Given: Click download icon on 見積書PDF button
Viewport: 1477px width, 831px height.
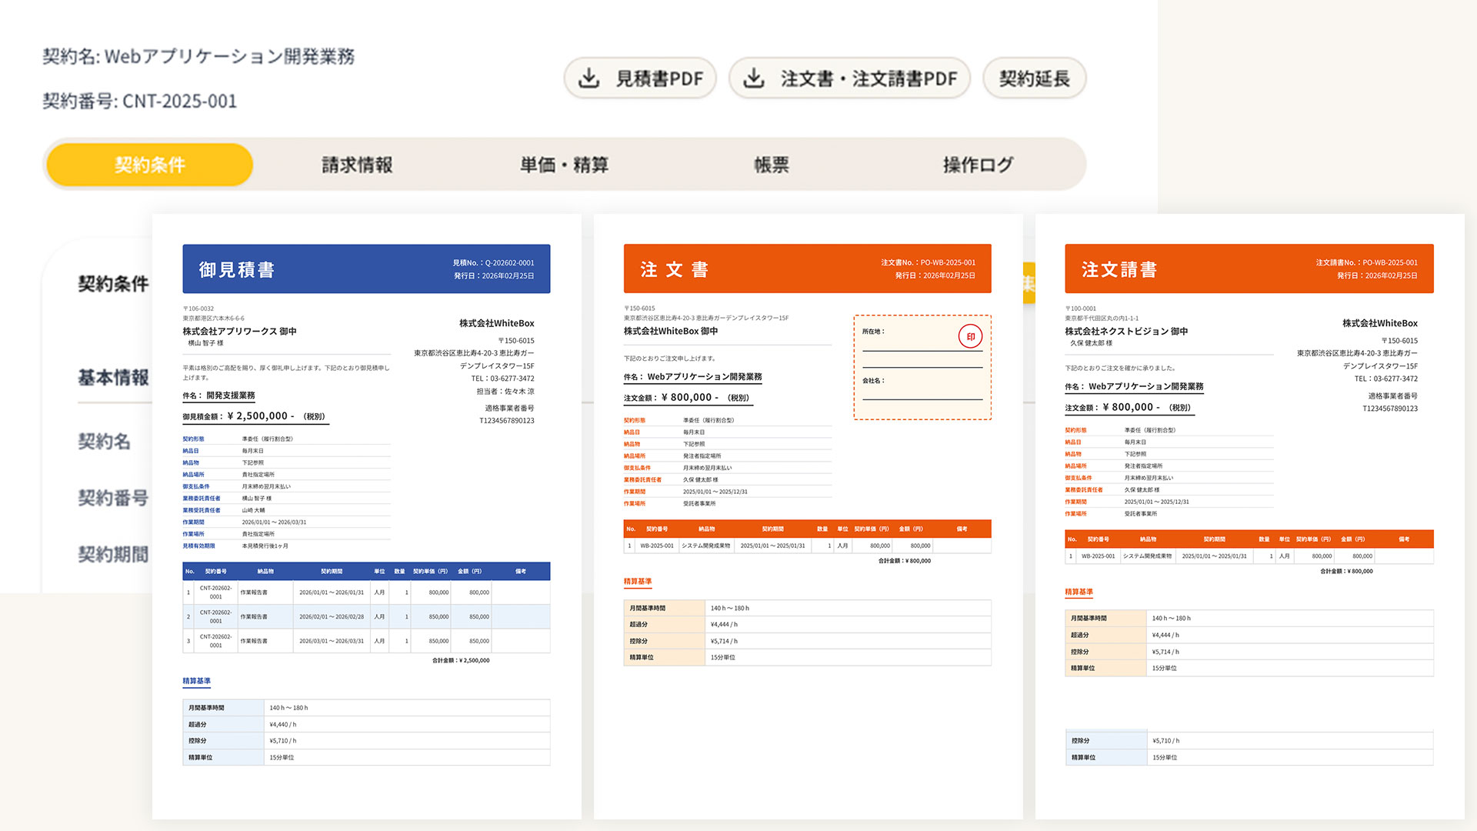Looking at the screenshot, I should [589, 78].
